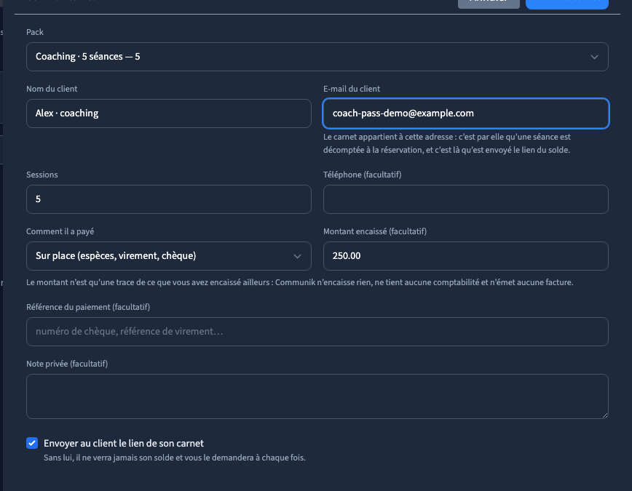
Task: Click the "Note privée (facultatif)" label
Action: (x=67, y=364)
